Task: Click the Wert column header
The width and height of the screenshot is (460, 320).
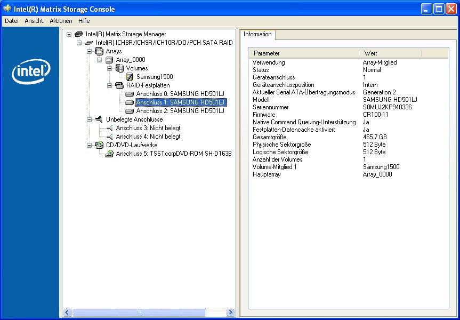Action: pos(390,53)
